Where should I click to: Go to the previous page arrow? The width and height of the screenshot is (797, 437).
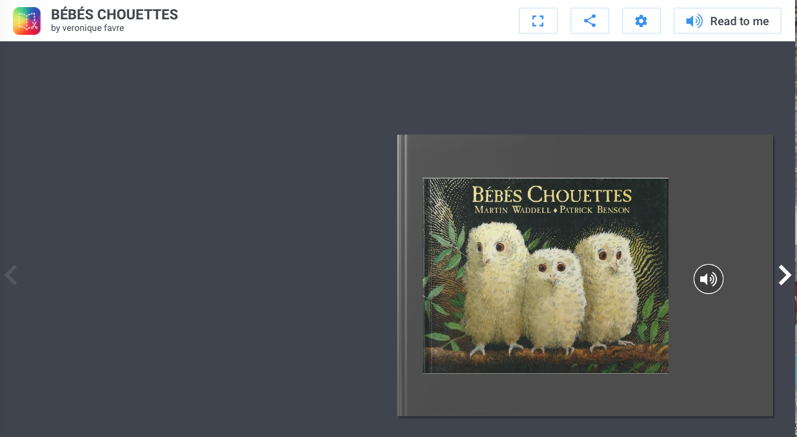coord(10,275)
